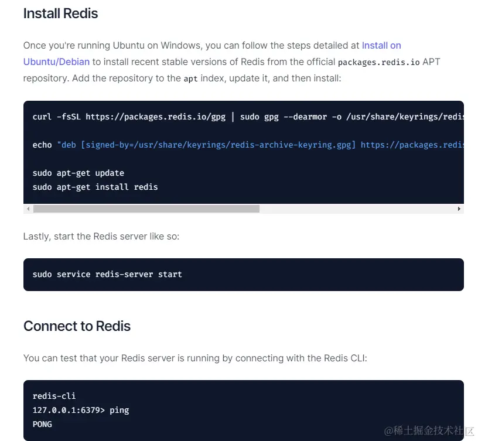Click the 'sudo apt-get update' line

(78, 173)
